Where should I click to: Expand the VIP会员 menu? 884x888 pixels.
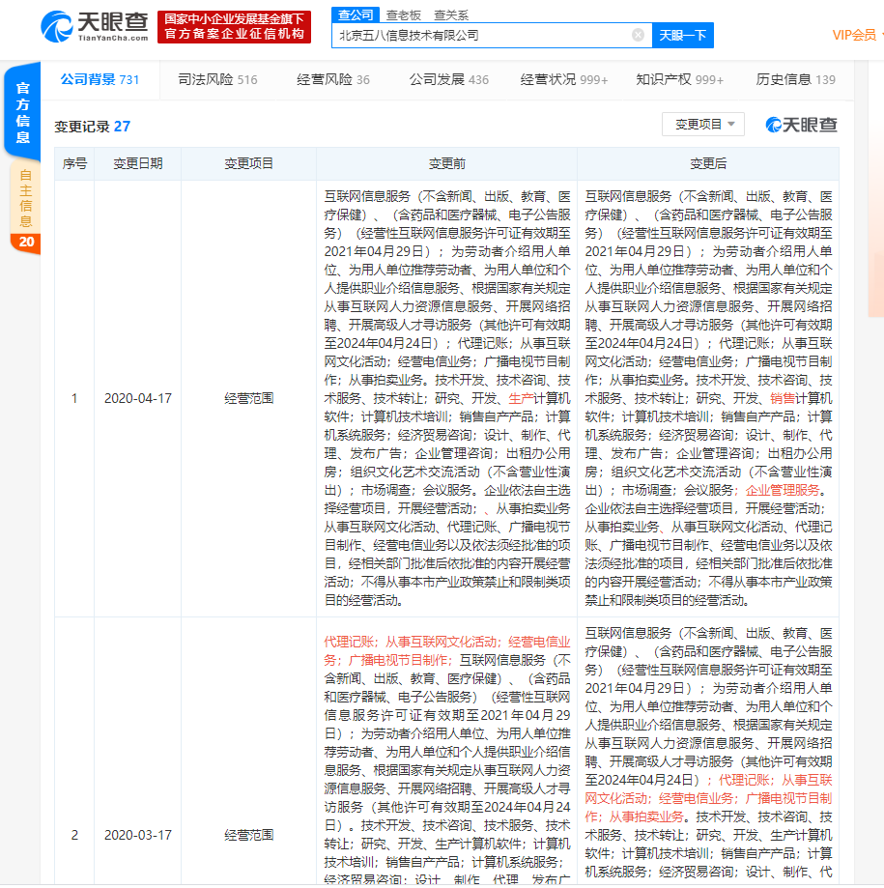point(856,35)
